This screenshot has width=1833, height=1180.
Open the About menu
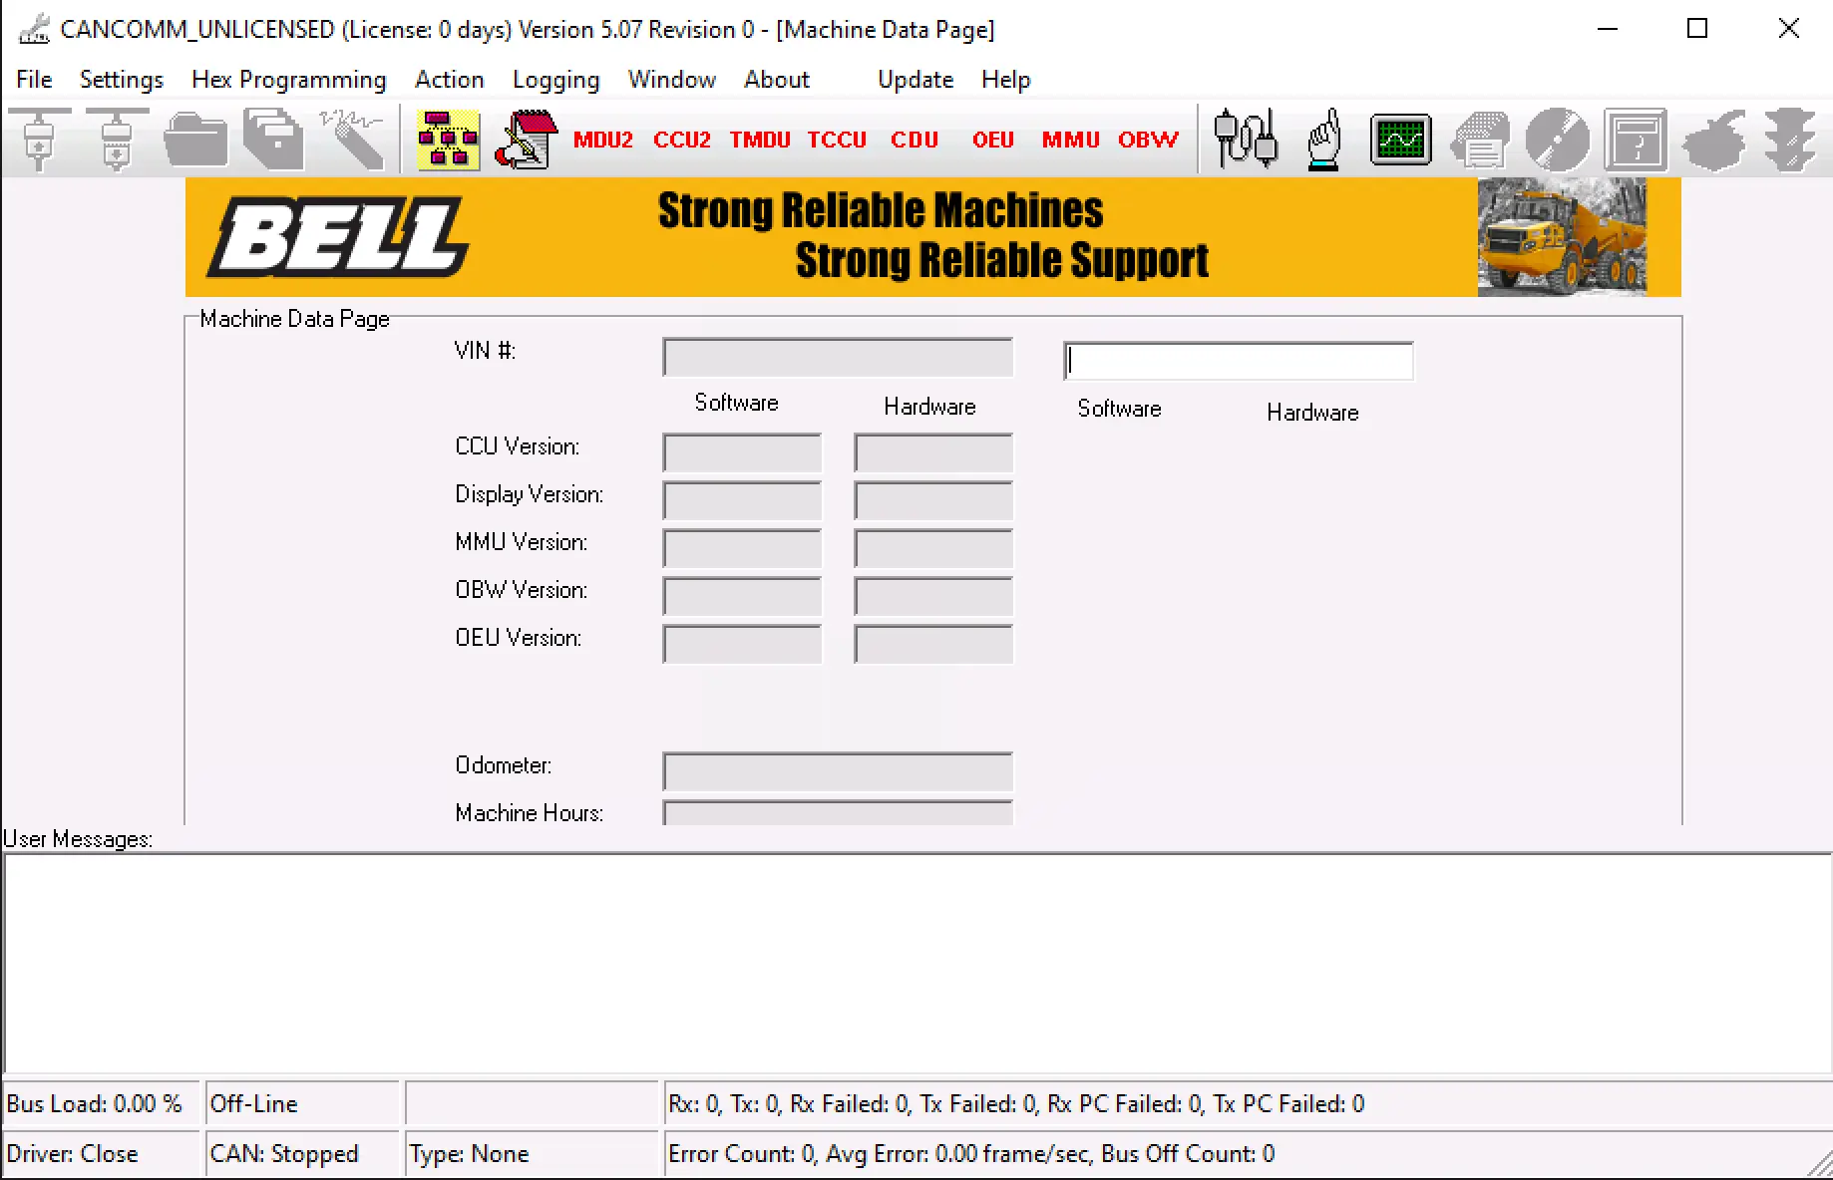tap(777, 79)
